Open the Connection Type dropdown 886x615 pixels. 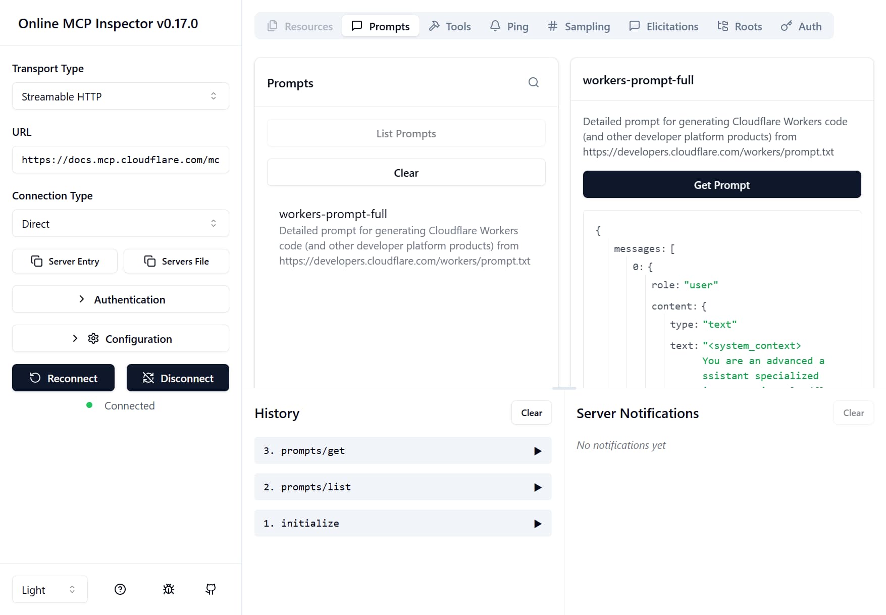pyautogui.click(x=120, y=223)
